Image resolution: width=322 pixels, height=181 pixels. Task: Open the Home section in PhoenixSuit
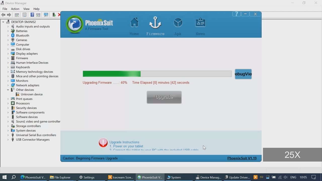click(134, 26)
